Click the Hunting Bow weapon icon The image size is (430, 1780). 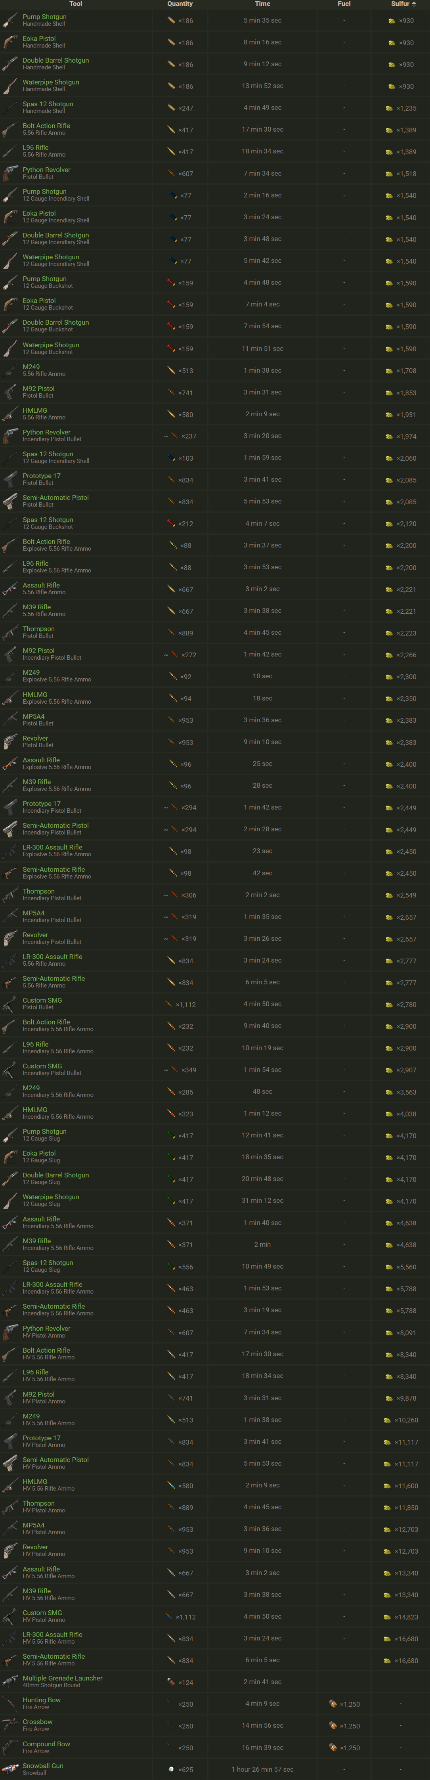(x=10, y=1703)
